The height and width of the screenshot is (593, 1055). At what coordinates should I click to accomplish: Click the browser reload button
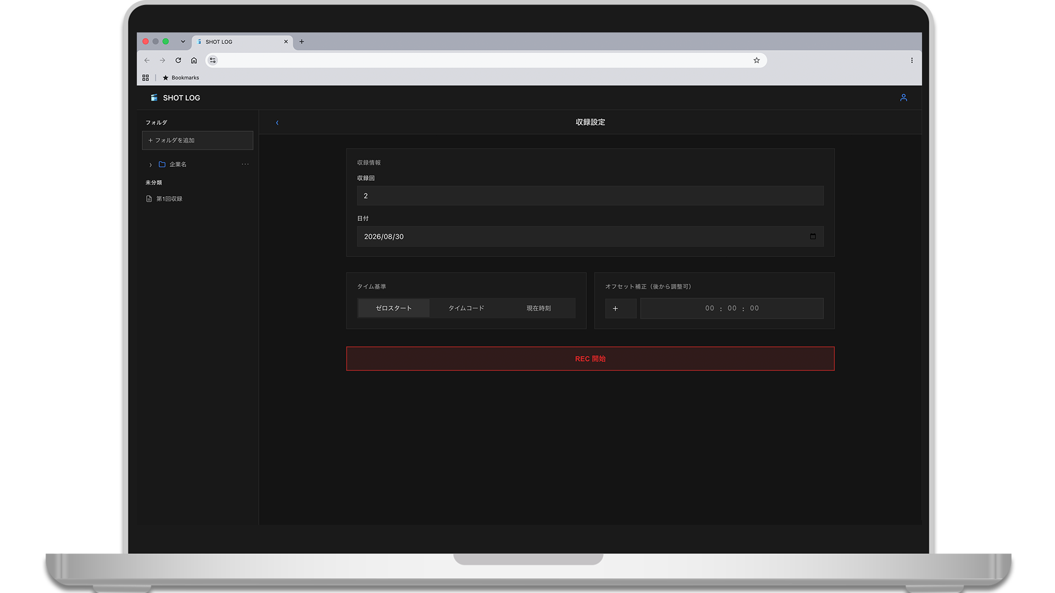(178, 60)
